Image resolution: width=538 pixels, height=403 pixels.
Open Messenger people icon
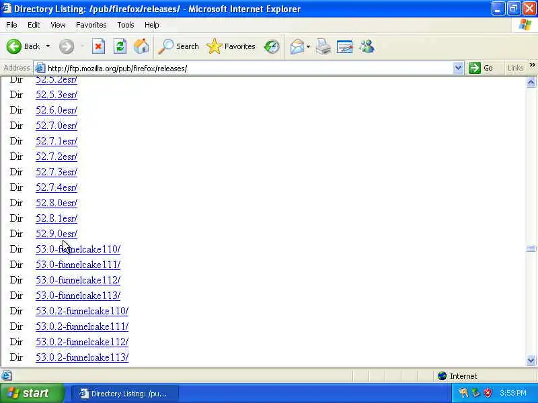coord(367,46)
